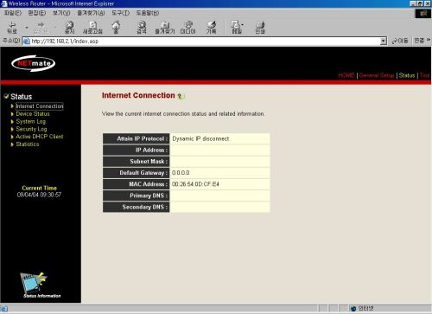Open the second menu in the menu bar
432x314 pixels.
tap(37, 13)
